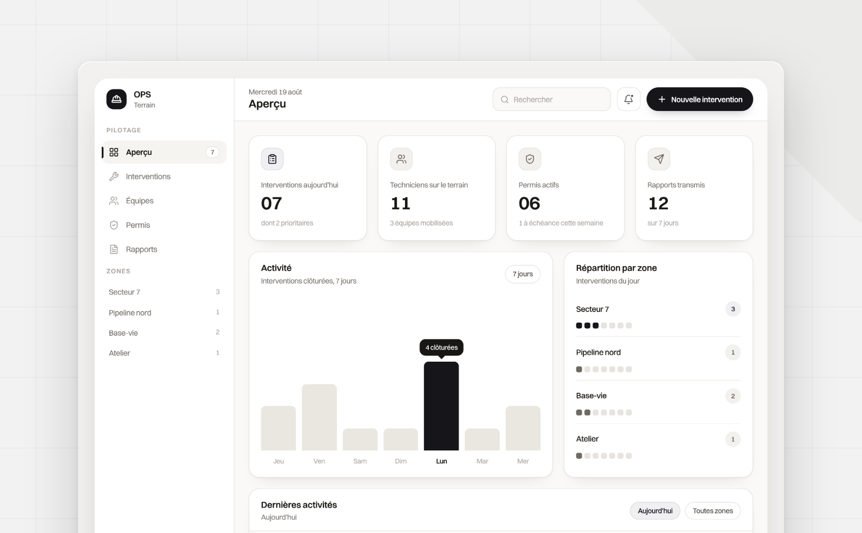The height and width of the screenshot is (533, 862).
Task: Select Secteur 7 in sidebar zones
Action: click(164, 292)
